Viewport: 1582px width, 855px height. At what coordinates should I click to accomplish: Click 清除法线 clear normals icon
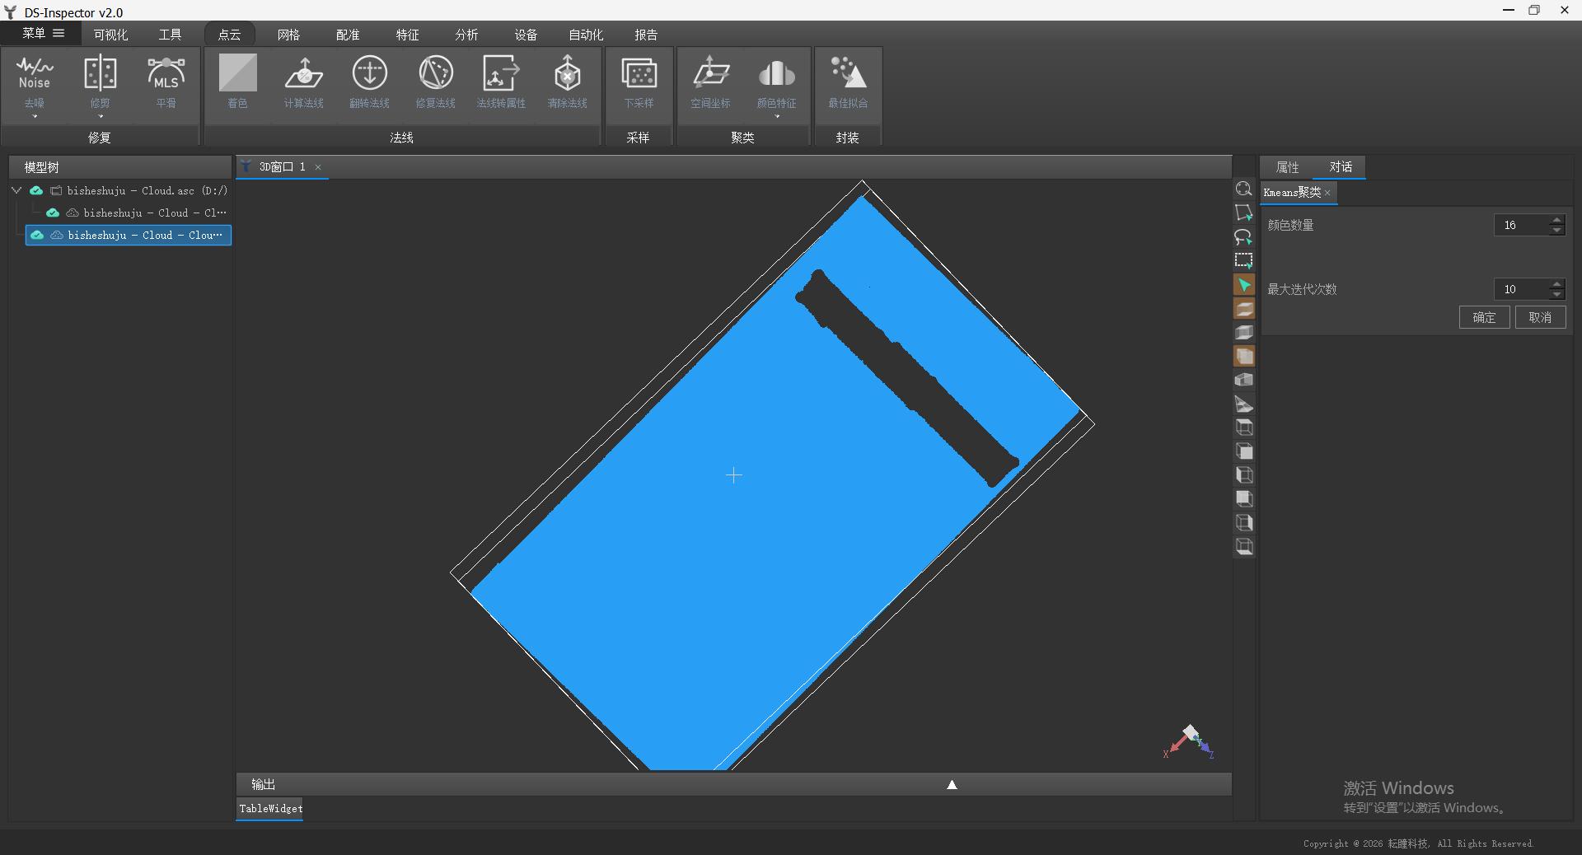567,82
